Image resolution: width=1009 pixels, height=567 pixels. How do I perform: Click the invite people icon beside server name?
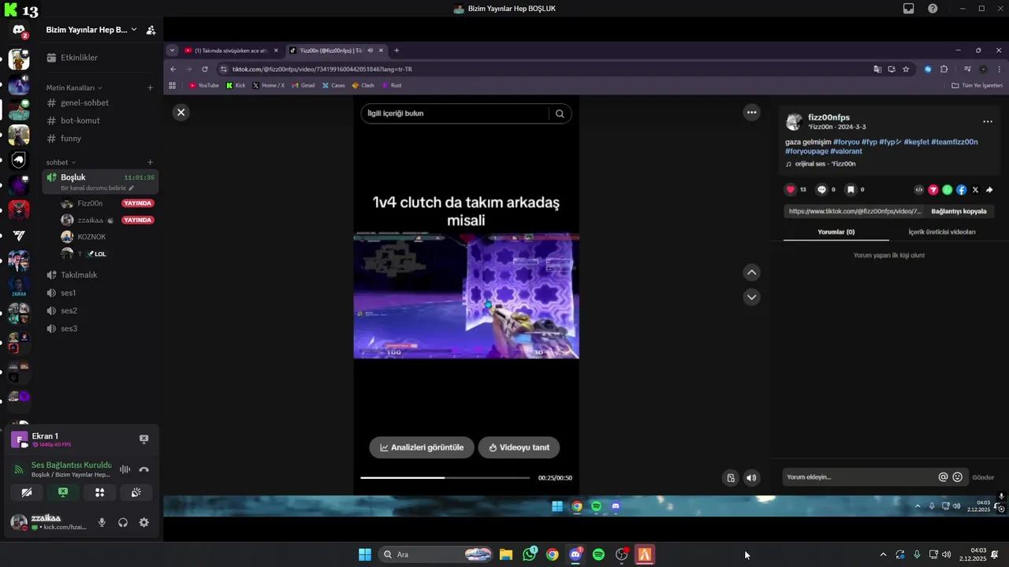pos(151,30)
